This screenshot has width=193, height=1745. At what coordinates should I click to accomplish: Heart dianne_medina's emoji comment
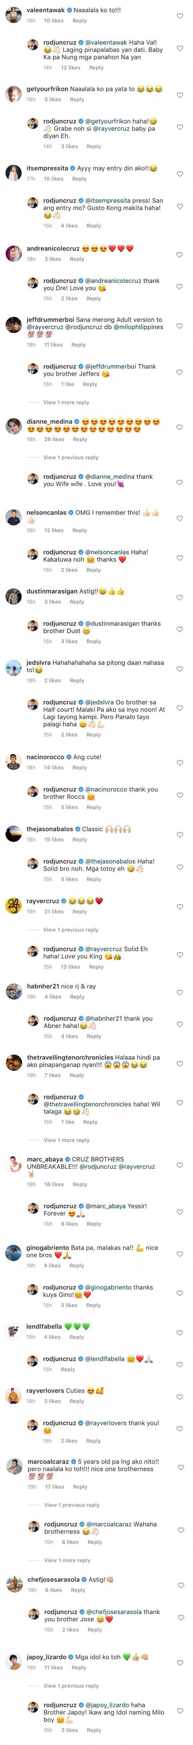click(x=179, y=427)
